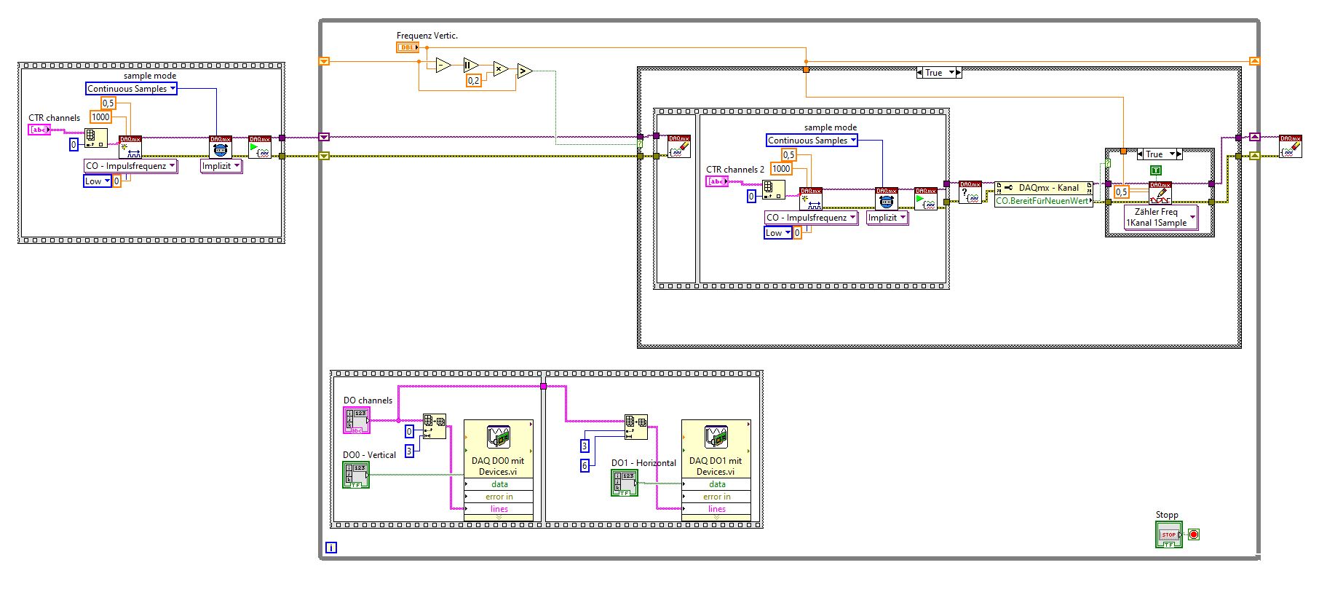Open the Zähler Freq 1Kanal 1Sample selector
The image size is (1319, 608).
1161,218
